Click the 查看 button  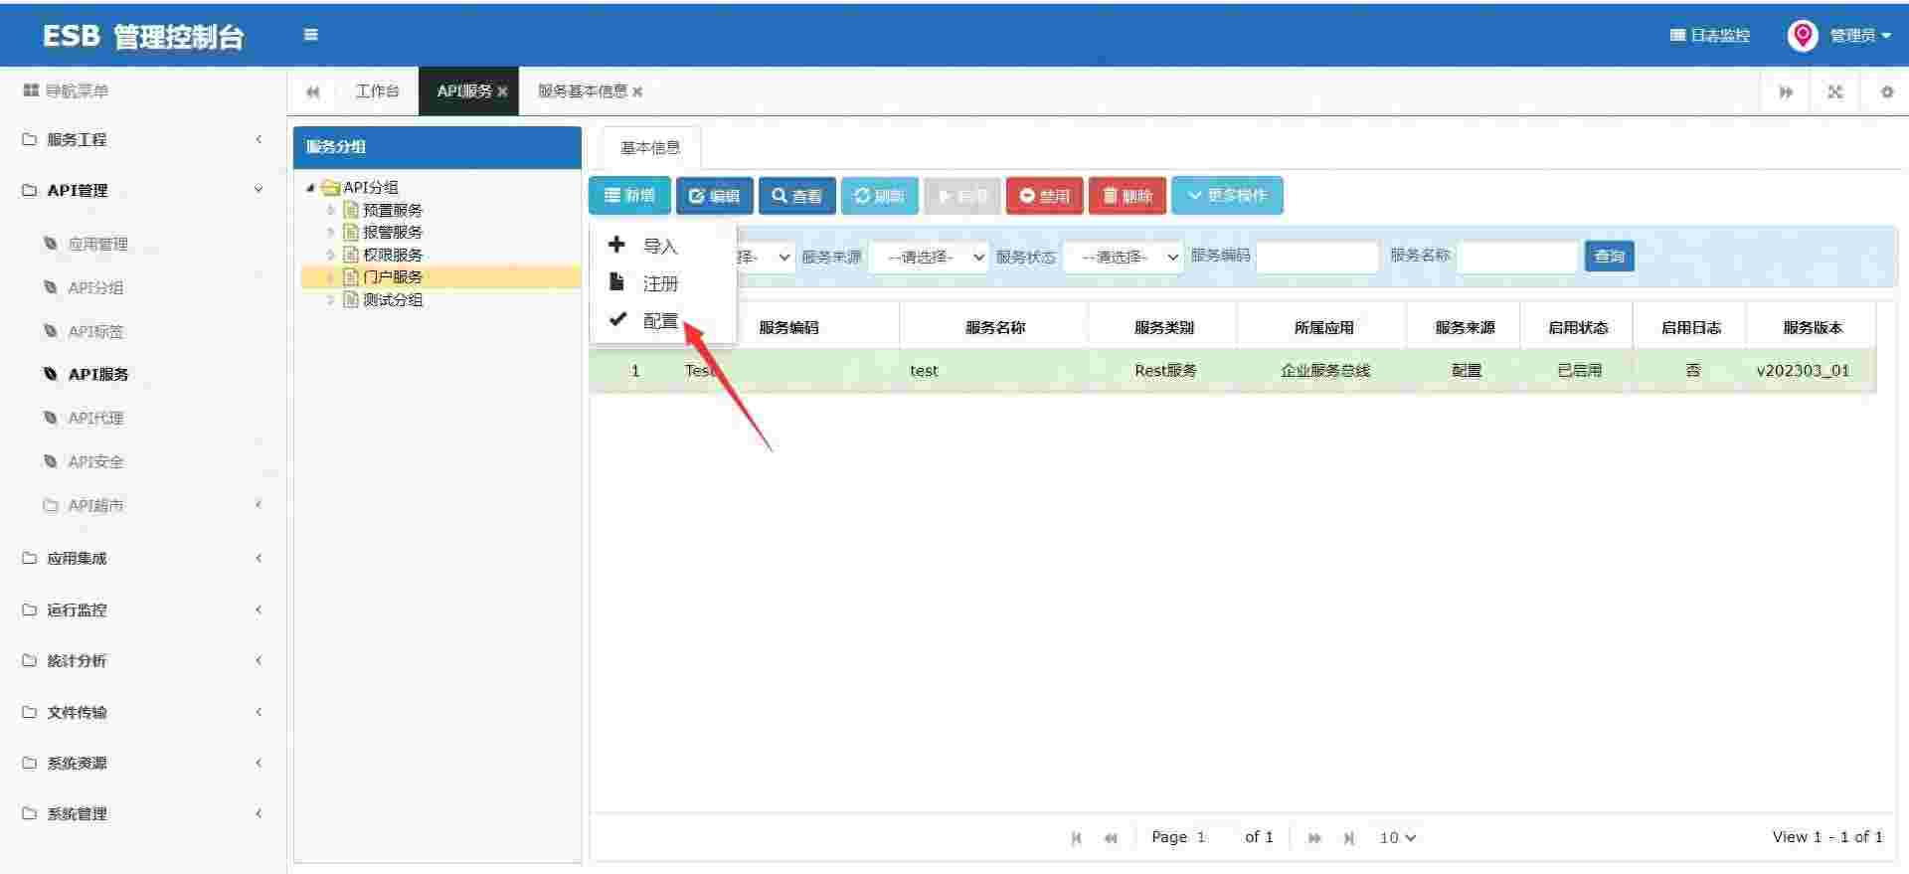[x=797, y=196]
